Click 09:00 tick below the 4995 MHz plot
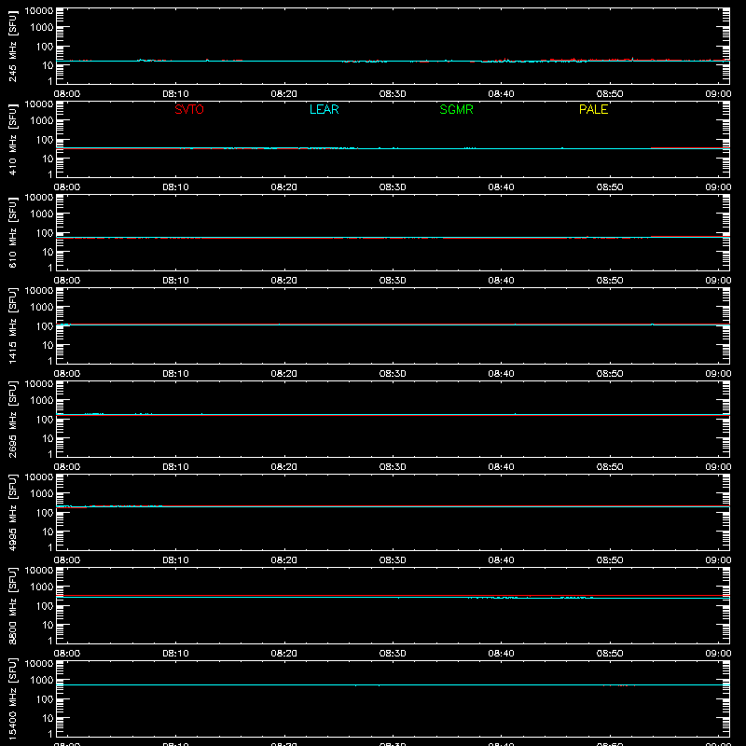746x746 pixels. click(x=718, y=560)
